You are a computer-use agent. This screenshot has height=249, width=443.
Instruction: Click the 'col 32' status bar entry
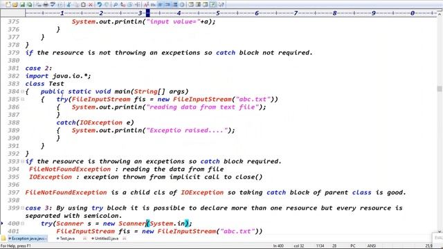pyautogui.click(x=298, y=246)
